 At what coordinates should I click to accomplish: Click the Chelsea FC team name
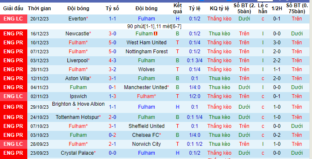point(145,135)
